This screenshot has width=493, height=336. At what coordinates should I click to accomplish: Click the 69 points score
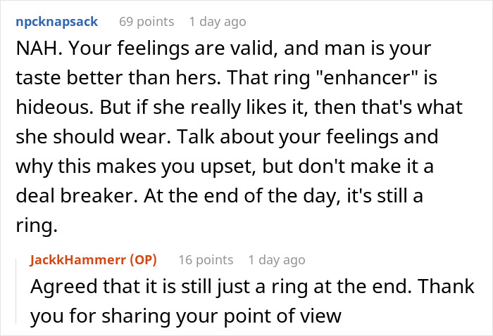(x=146, y=22)
